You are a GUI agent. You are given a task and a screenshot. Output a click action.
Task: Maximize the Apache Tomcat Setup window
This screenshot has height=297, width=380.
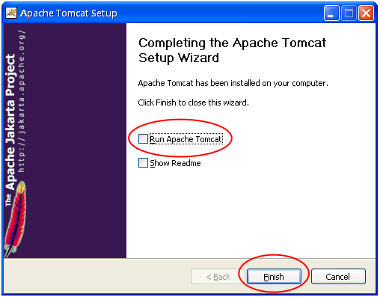click(x=349, y=13)
